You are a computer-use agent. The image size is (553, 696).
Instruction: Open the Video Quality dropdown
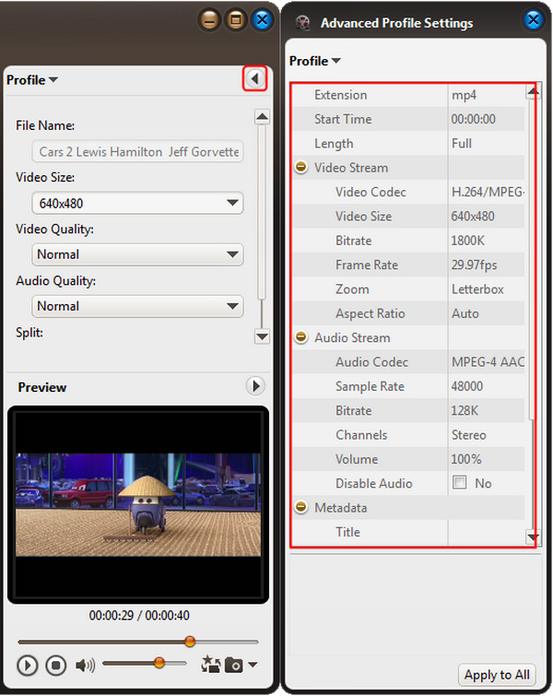point(137,254)
